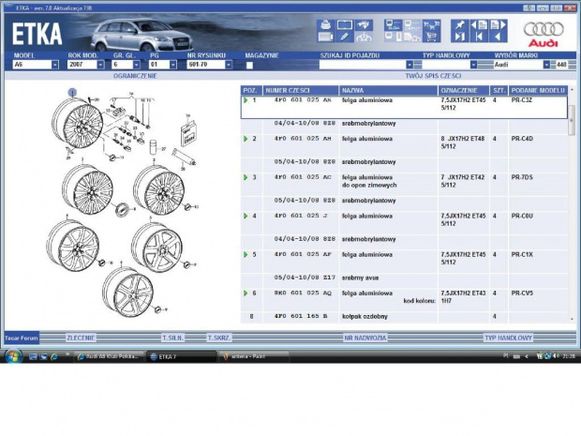Click the single left back arrow icon
Screen dimensions: 581x436
click(498, 37)
